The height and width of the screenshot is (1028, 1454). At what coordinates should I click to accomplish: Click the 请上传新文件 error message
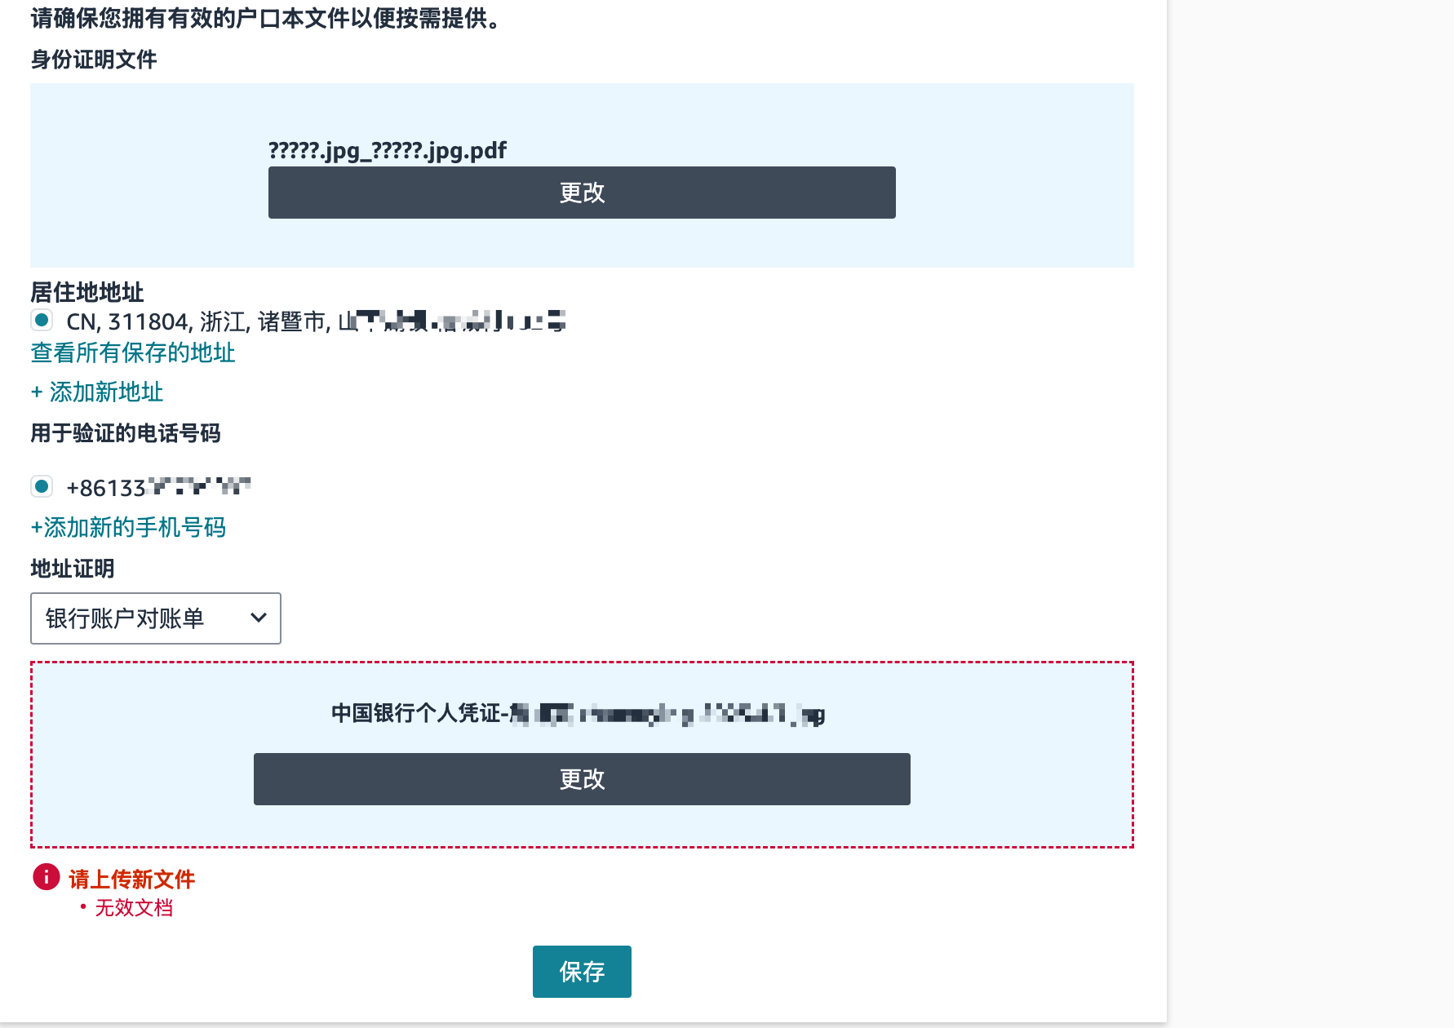pos(132,879)
